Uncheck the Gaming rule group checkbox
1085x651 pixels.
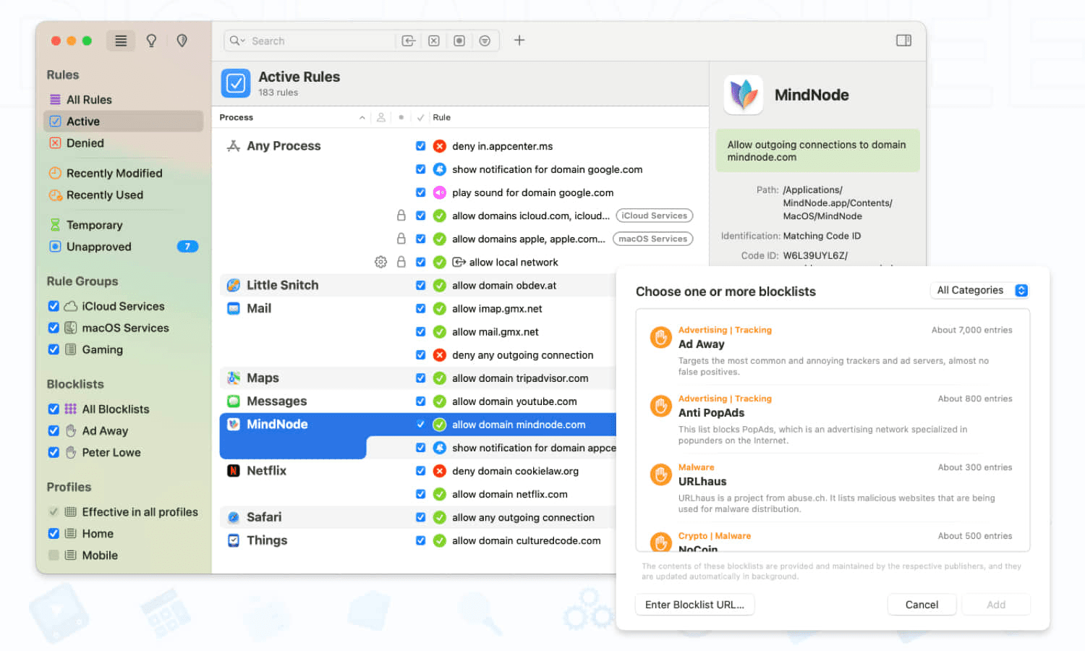[x=54, y=349]
